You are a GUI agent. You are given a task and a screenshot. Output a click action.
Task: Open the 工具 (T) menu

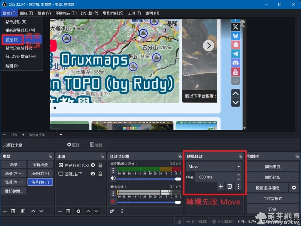[134, 13]
